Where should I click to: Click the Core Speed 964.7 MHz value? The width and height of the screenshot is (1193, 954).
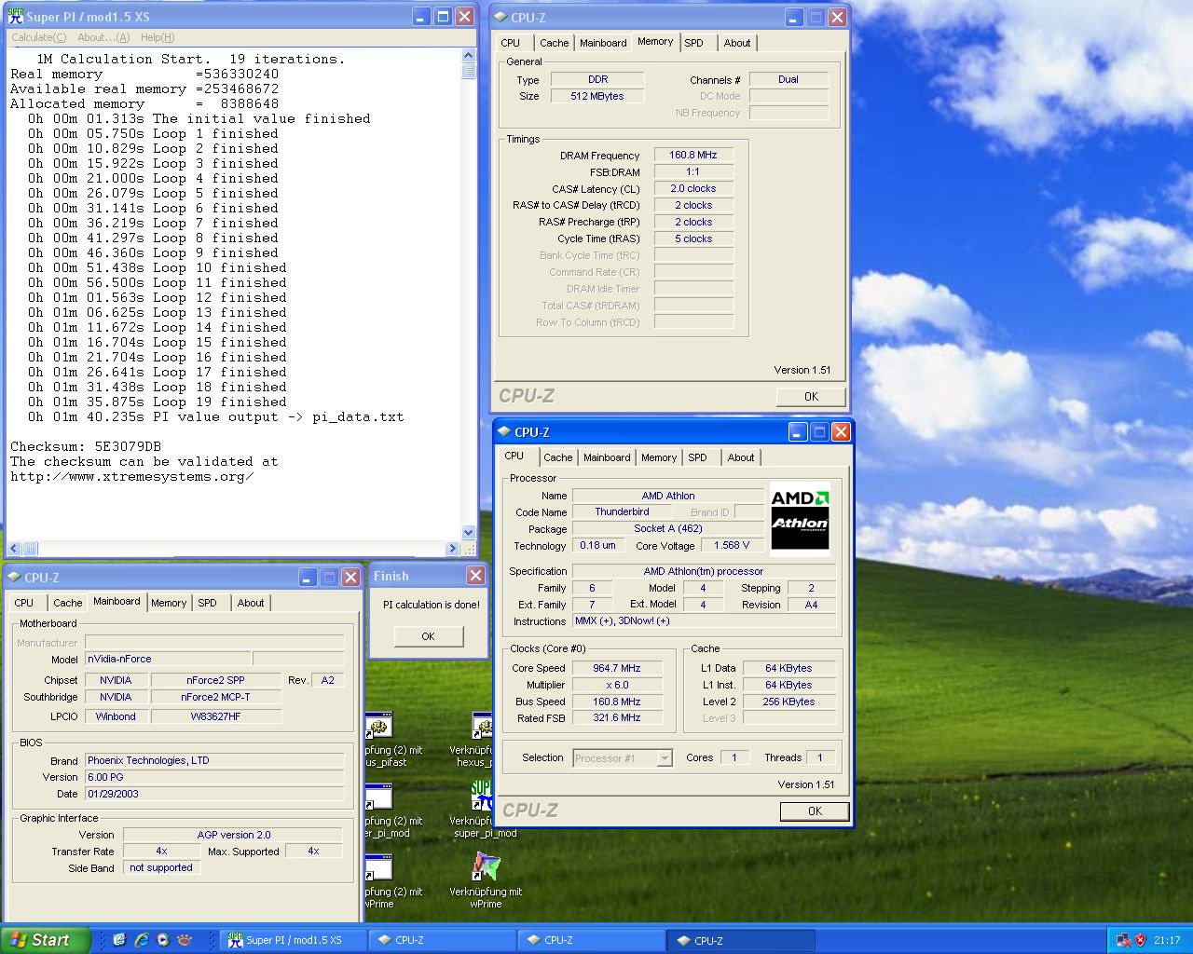pos(617,668)
